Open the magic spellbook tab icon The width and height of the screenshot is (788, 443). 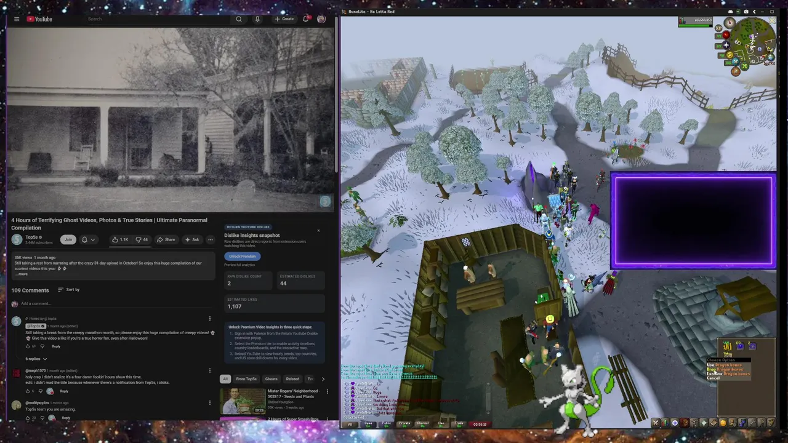(714, 423)
